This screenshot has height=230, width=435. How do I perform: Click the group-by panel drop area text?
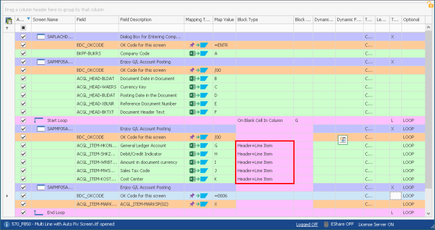coord(55,10)
